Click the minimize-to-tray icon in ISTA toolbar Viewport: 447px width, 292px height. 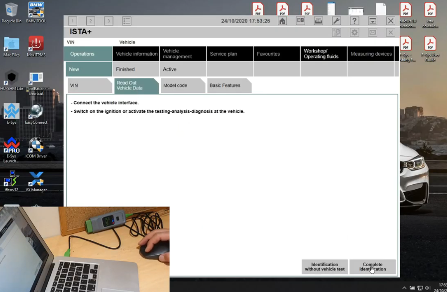pos(373,21)
